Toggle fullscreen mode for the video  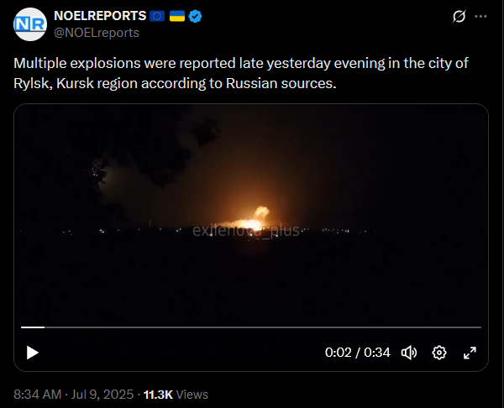(470, 353)
